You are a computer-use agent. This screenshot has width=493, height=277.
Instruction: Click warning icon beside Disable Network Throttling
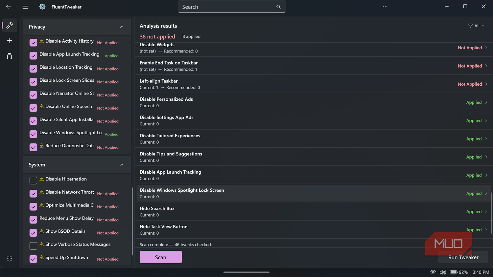41,192
